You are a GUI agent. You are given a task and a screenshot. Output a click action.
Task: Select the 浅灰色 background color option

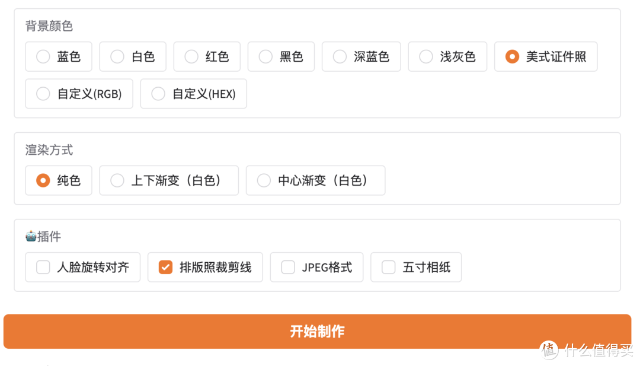tap(447, 56)
